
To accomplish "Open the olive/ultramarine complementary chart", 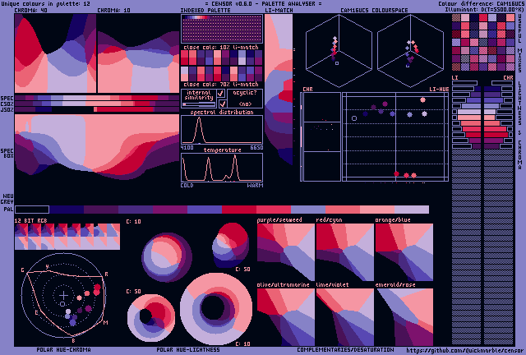I will point(286,317).
